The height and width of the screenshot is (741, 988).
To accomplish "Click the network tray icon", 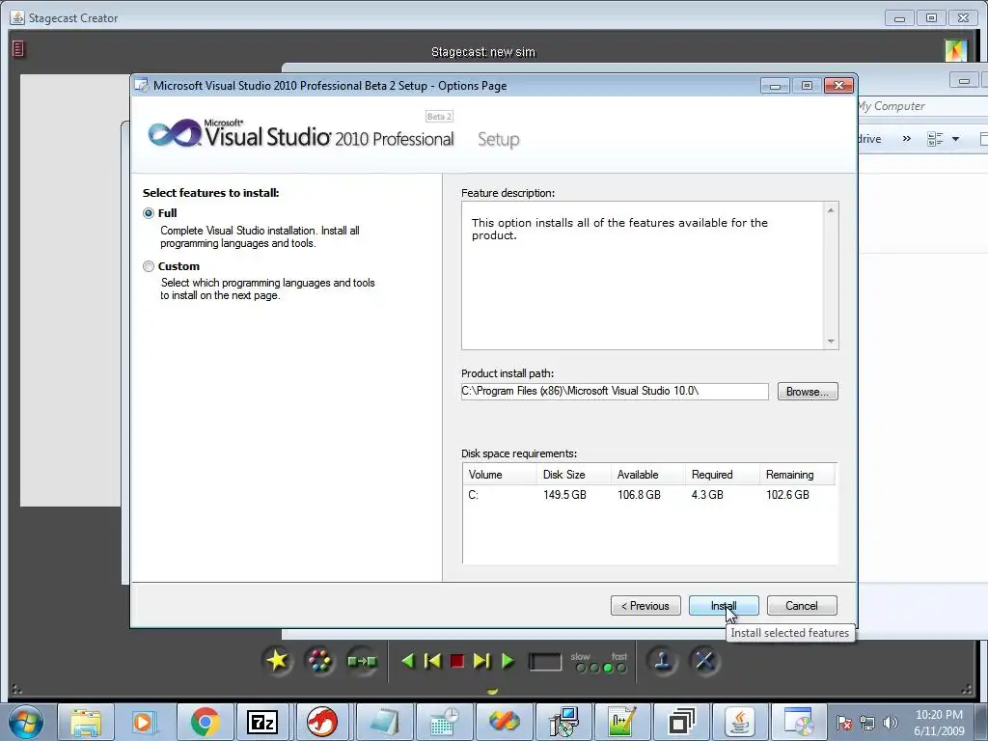I will point(867,724).
